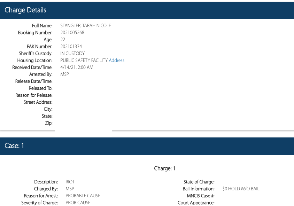
Task: Click the Release Date/Time label
Action: (x=34, y=81)
